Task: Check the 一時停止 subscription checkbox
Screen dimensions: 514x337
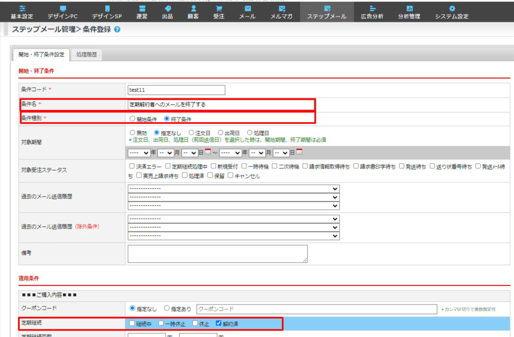Action: (x=161, y=323)
